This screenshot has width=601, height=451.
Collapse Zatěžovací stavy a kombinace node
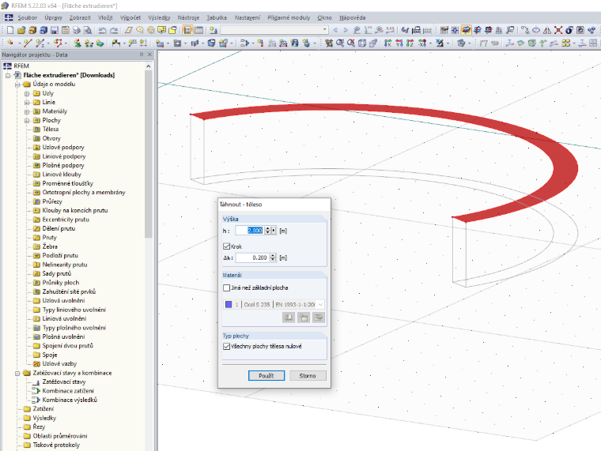point(17,373)
